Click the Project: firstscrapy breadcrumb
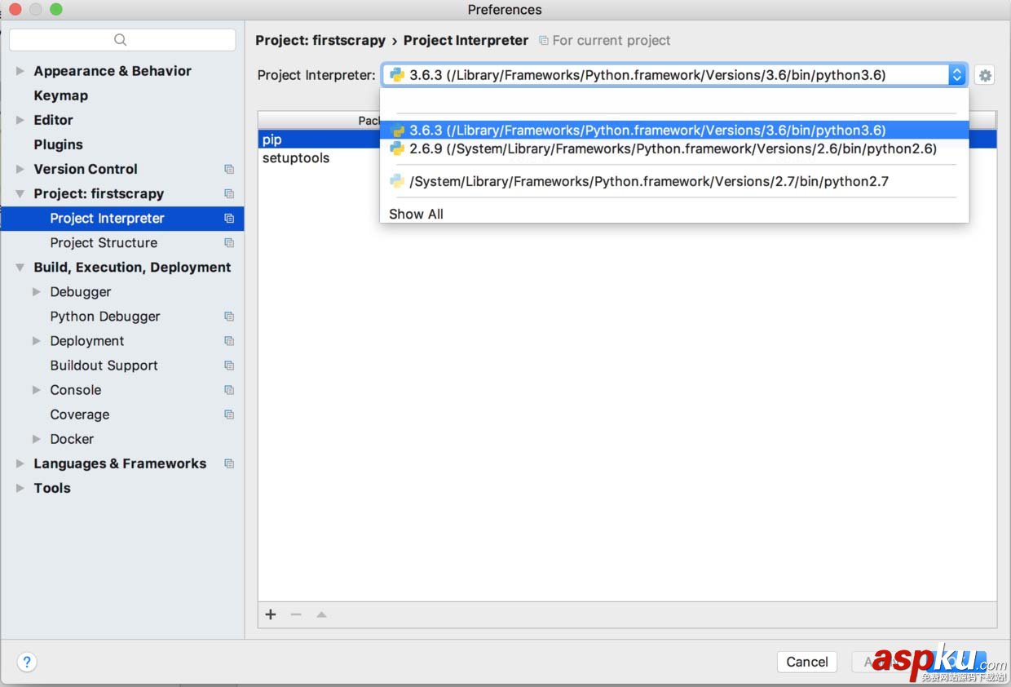This screenshot has height=687, width=1011. (320, 40)
